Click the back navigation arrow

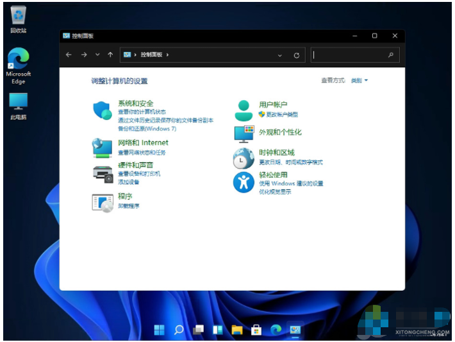point(69,55)
